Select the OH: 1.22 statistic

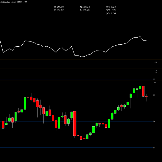[111, 10]
